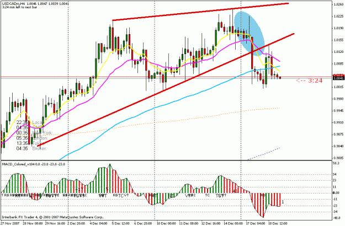
Task: Select the light blue ellipse object
Action: click(249, 34)
